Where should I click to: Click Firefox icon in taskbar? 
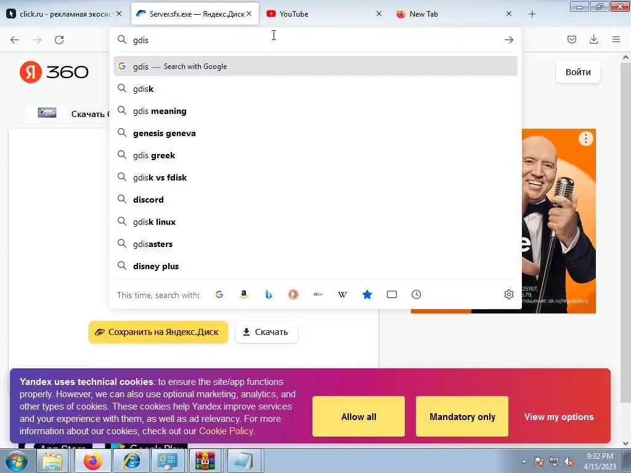[92, 461]
